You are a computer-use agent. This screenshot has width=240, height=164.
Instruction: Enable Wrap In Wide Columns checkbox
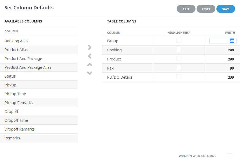click(x=230, y=156)
